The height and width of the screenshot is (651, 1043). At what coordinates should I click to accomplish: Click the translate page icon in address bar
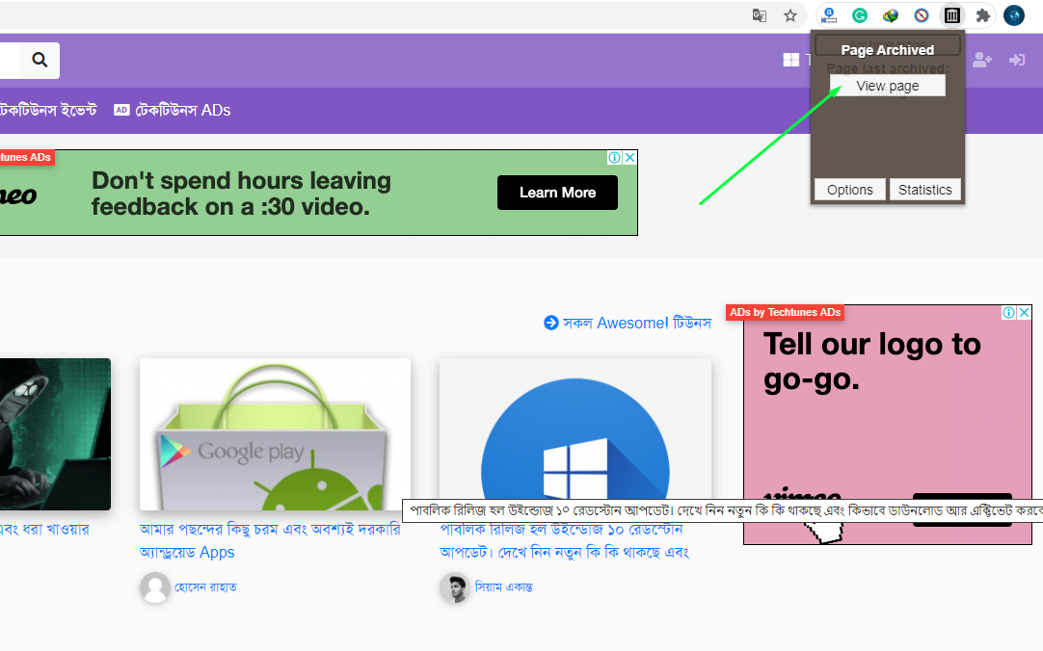[759, 15]
